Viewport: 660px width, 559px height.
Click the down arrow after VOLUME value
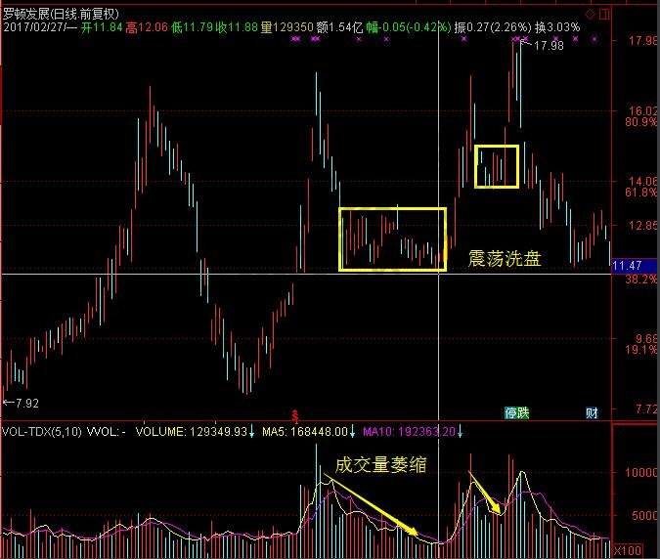point(251,432)
